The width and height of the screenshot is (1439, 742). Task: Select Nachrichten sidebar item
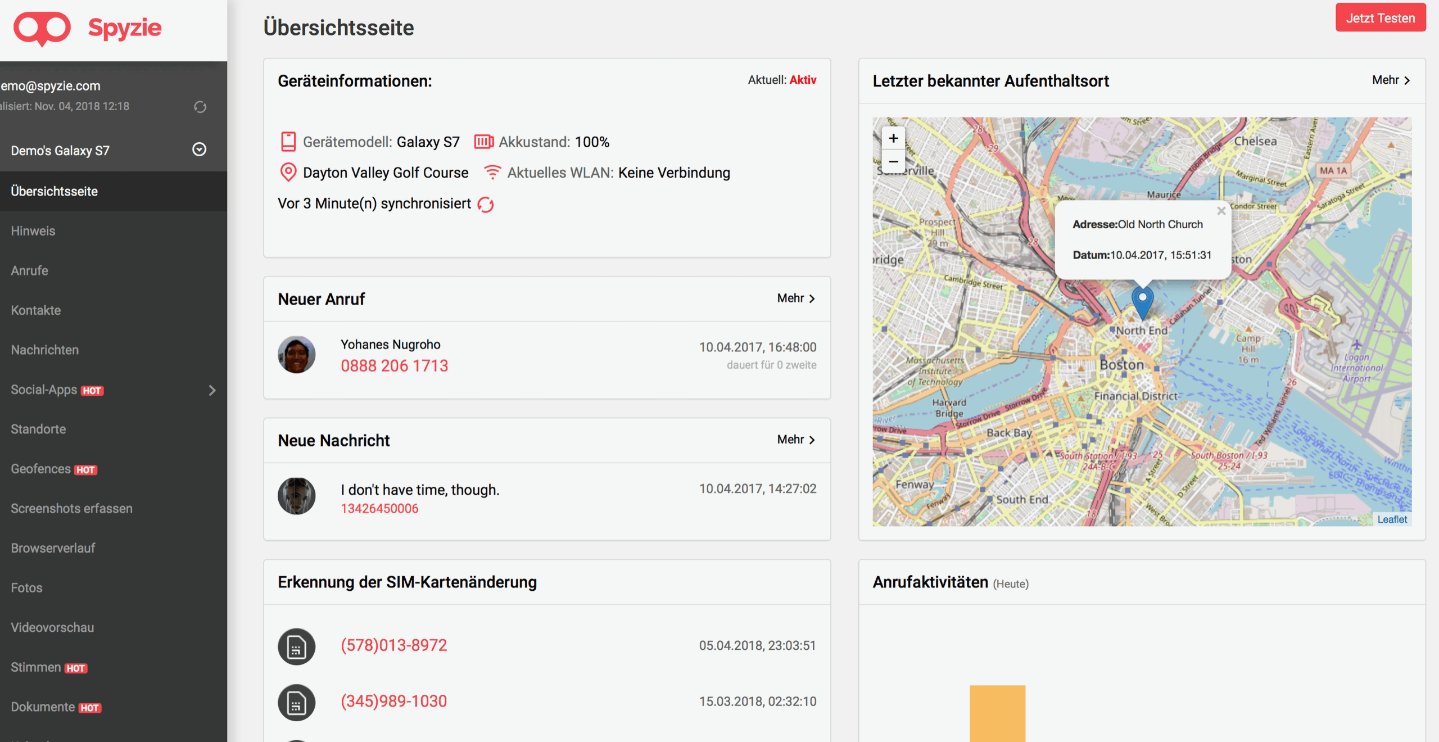click(114, 350)
